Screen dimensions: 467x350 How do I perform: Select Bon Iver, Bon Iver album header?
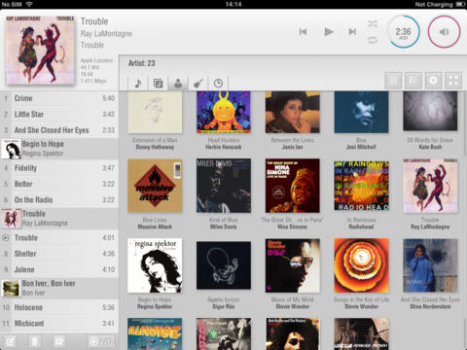point(59,288)
